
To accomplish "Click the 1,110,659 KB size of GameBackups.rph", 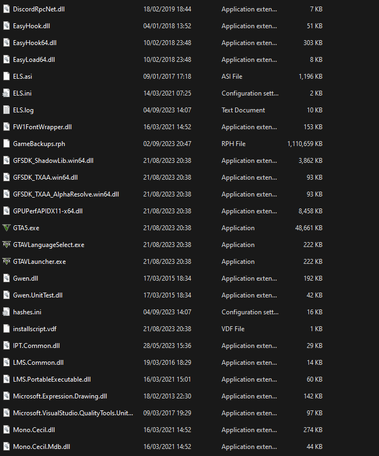I will tap(305, 144).
